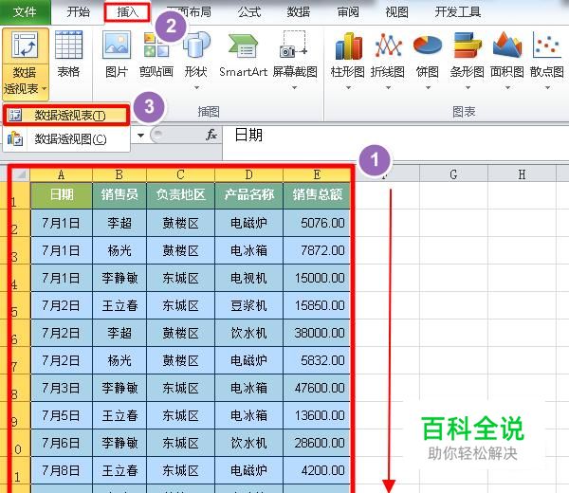Select the cell with 5076.00
The width and height of the screenshot is (569, 493).
coord(317,223)
